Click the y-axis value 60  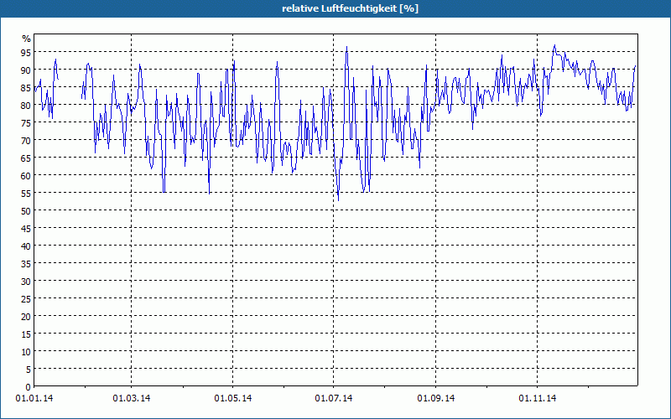(26, 176)
